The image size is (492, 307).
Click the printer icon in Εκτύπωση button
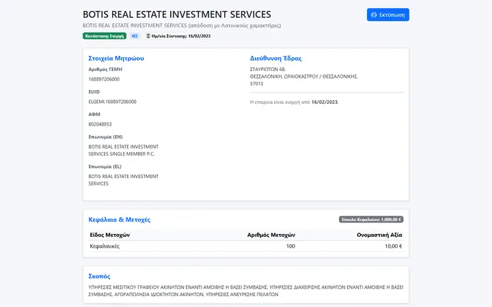374,15
